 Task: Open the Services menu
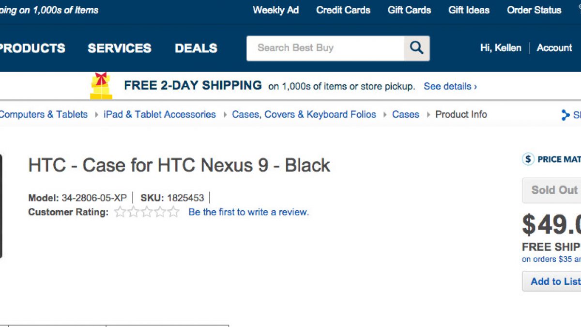click(119, 48)
